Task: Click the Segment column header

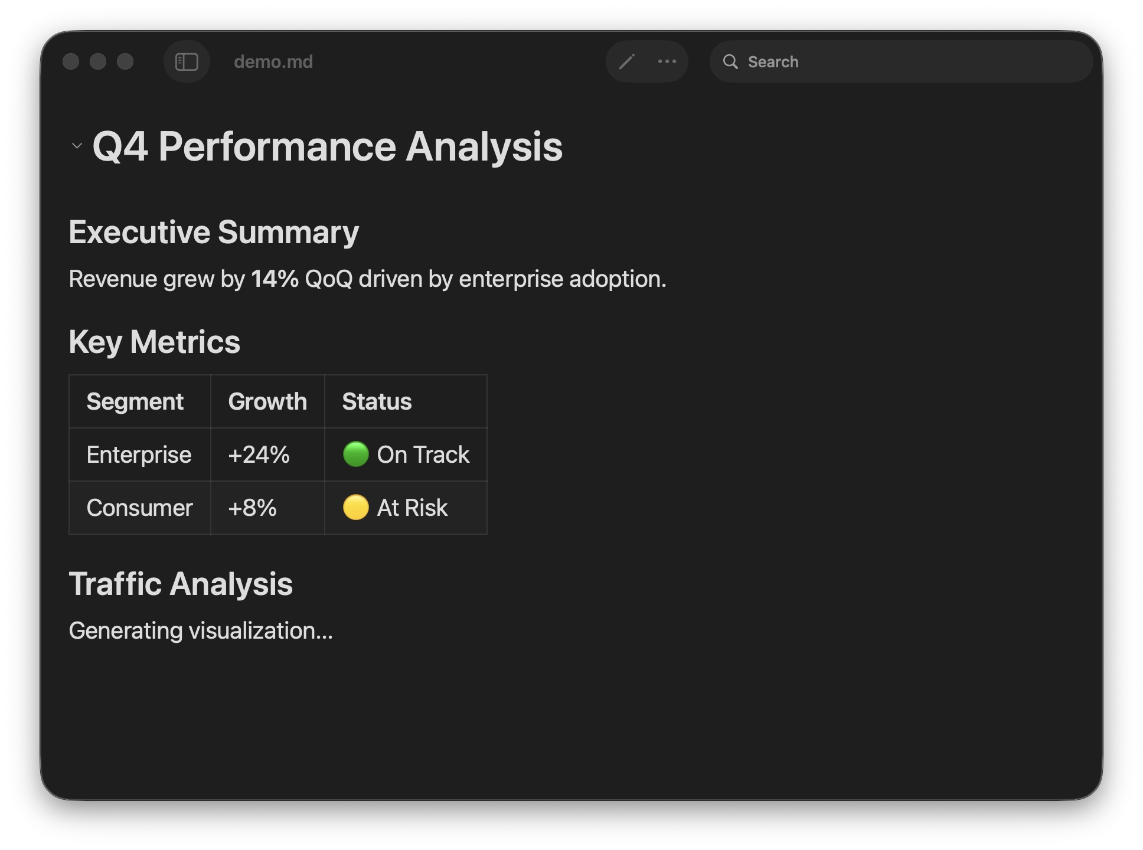Action: (x=135, y=401)
